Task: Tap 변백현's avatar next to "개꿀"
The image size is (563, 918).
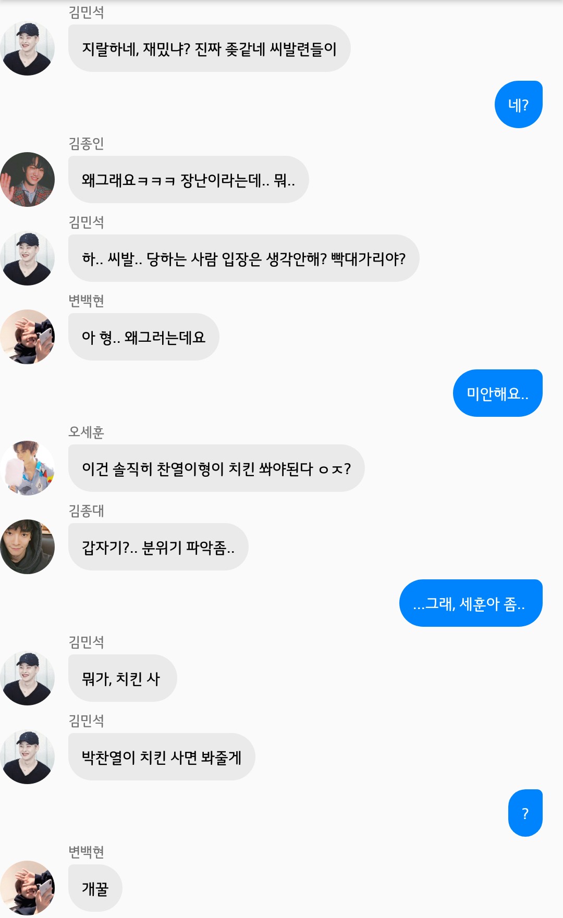Action: (28, 888)
